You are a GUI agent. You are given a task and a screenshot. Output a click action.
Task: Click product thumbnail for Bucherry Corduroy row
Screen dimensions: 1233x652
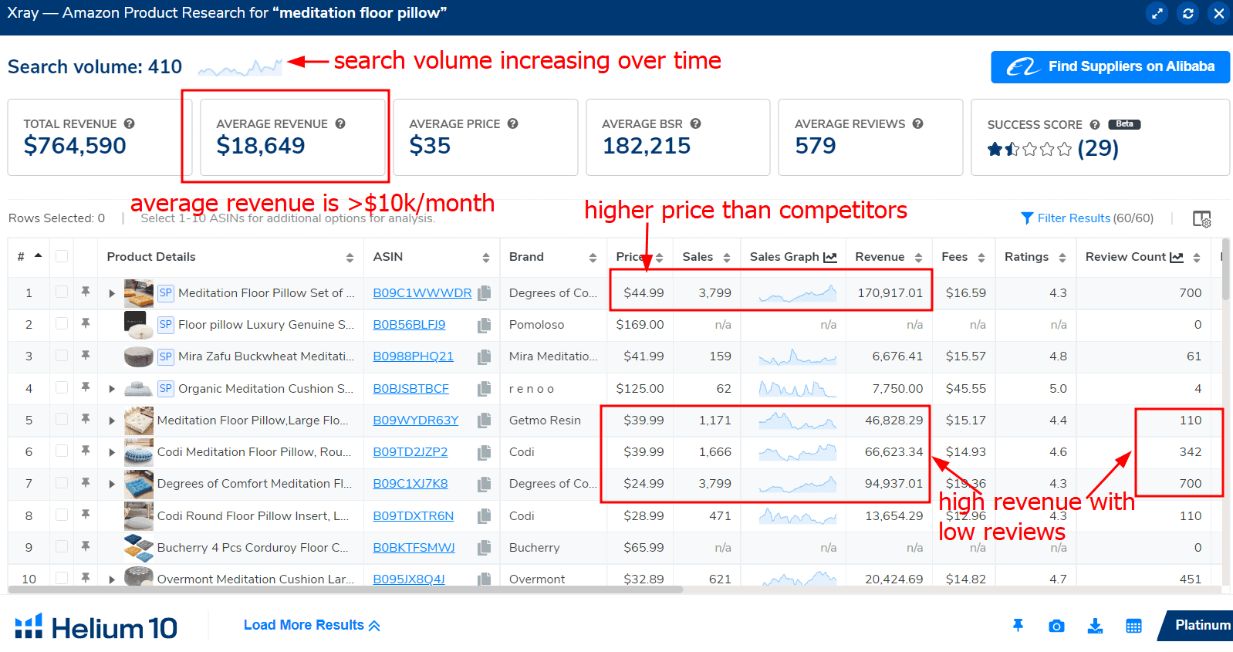pos(138,547)
